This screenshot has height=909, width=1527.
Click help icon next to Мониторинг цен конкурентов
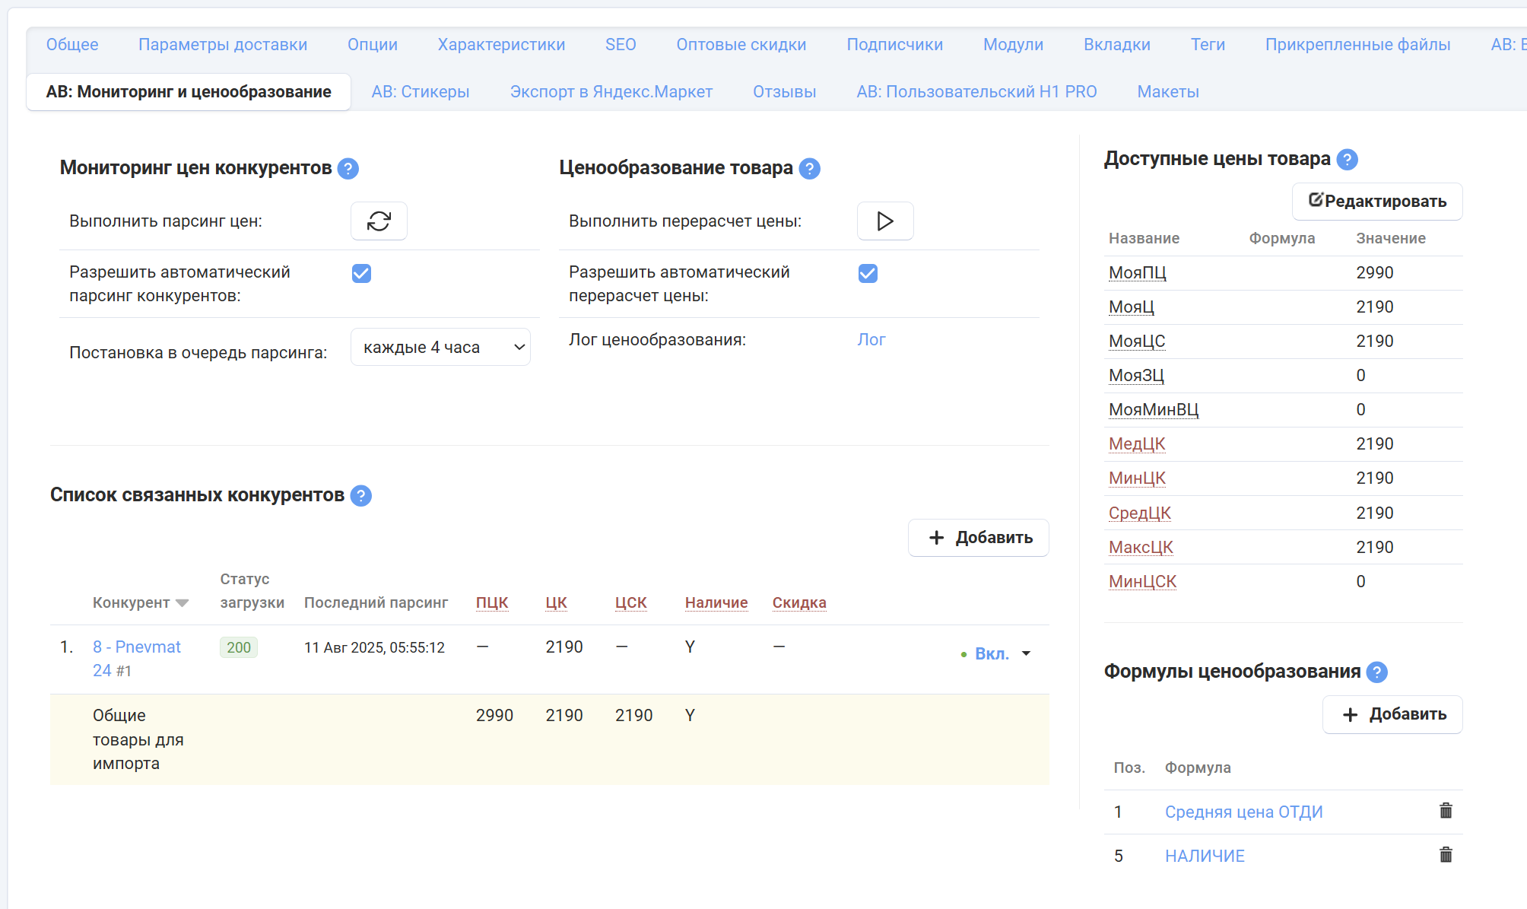click(x=348, y=169)
